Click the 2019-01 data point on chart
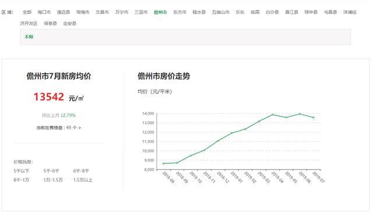The height and width of the screenshot is (214, 373). tap(232, 133)
